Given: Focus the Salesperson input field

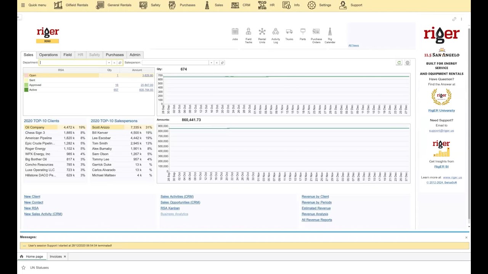Looking at the screenshot, I should click(175, 62).
